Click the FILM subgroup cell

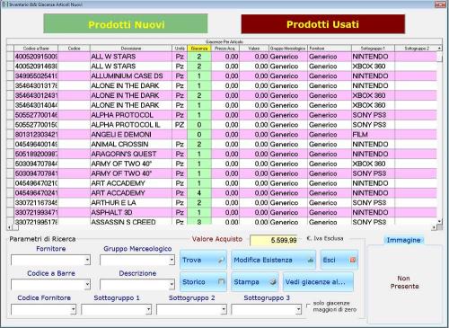click(x=373, y=135)
